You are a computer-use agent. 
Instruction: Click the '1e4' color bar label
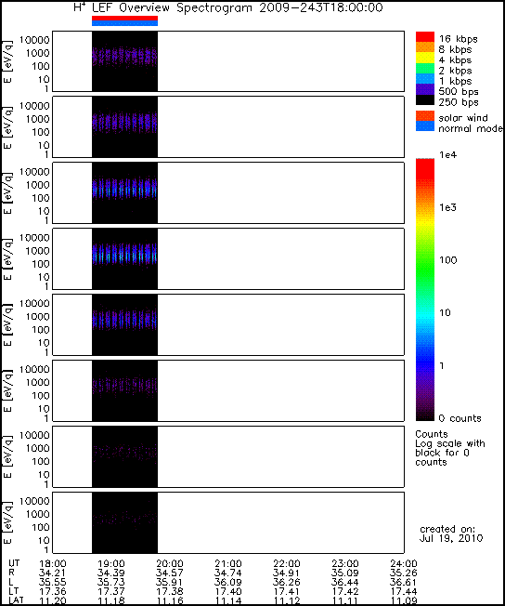(x=447, y=155)
